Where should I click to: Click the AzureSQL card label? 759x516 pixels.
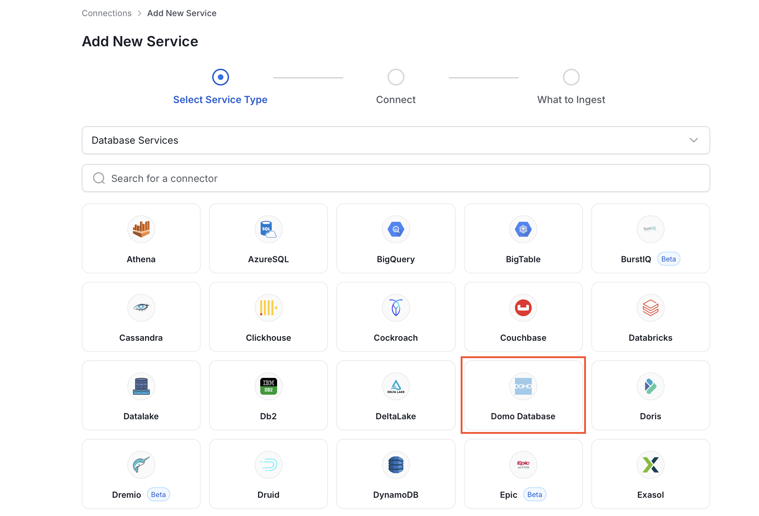click(268, 259)
